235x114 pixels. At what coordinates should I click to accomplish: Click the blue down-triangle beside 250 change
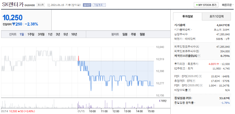click(14, 24)
